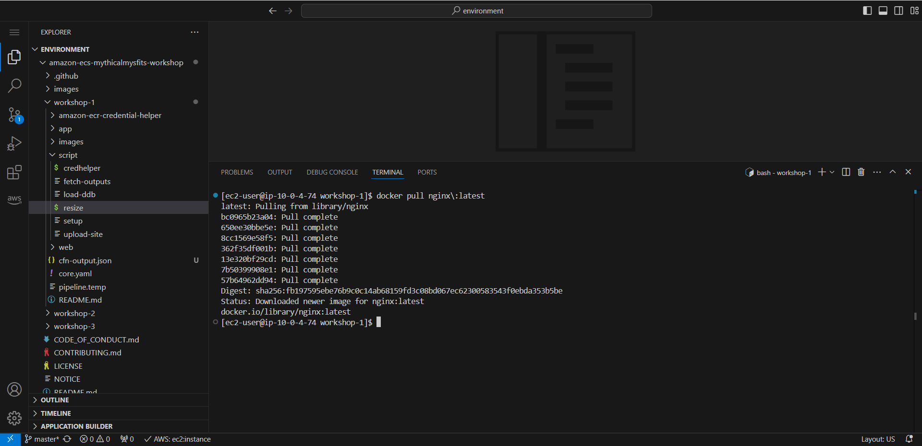Viewport: 922px width, 446px height.
Task: Open the Search view icon
Action: 14,86
